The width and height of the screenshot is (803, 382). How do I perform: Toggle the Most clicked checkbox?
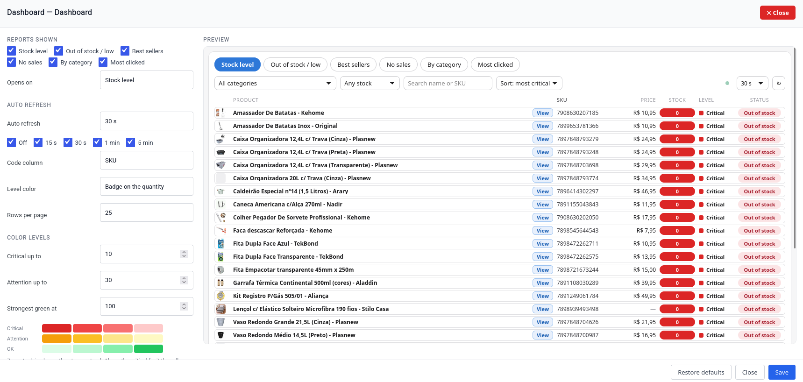pos(103,62)
